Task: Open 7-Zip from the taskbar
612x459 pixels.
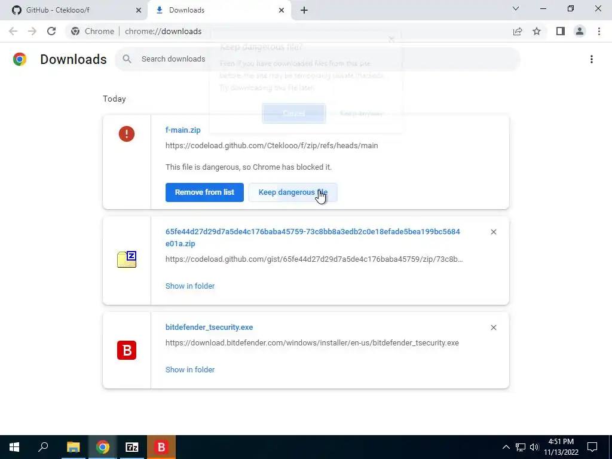Action: tap(132, 447)
